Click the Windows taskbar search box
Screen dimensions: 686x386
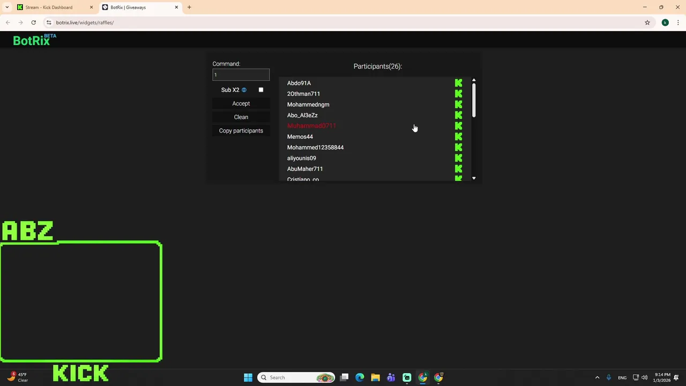pyautogui.click(x=296, y=377)
